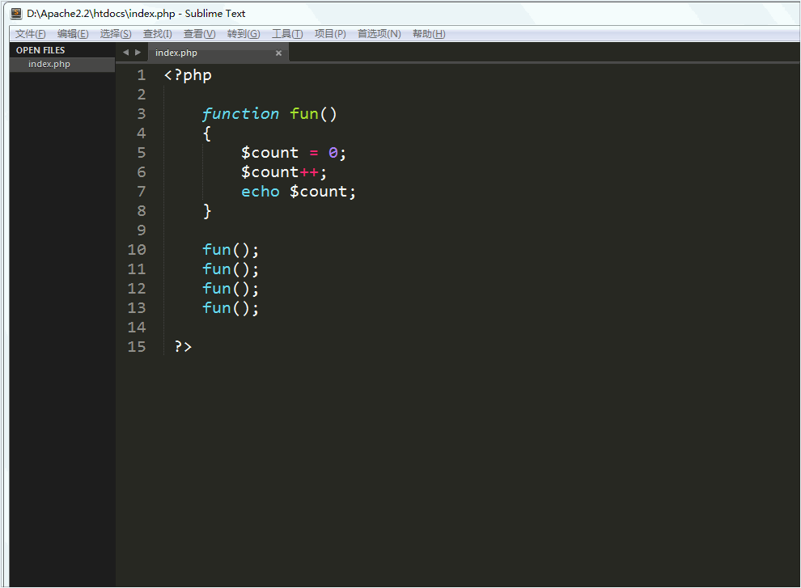
Task: Go to next tab with right arrow
Action: point(138,52)
